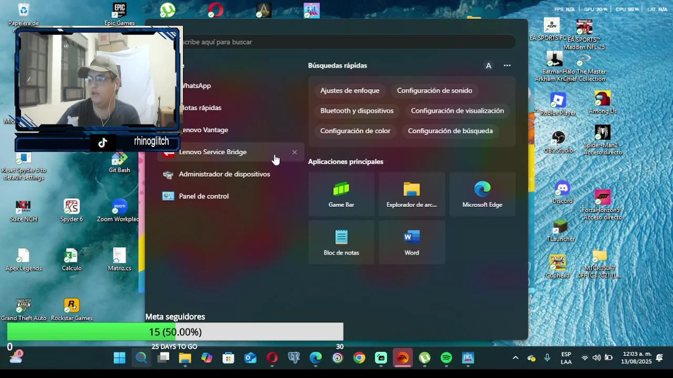The width and height of the screenshot is (673, 378).
Task: Select the Discord desktop icon
Action: [x=562, y=193]
